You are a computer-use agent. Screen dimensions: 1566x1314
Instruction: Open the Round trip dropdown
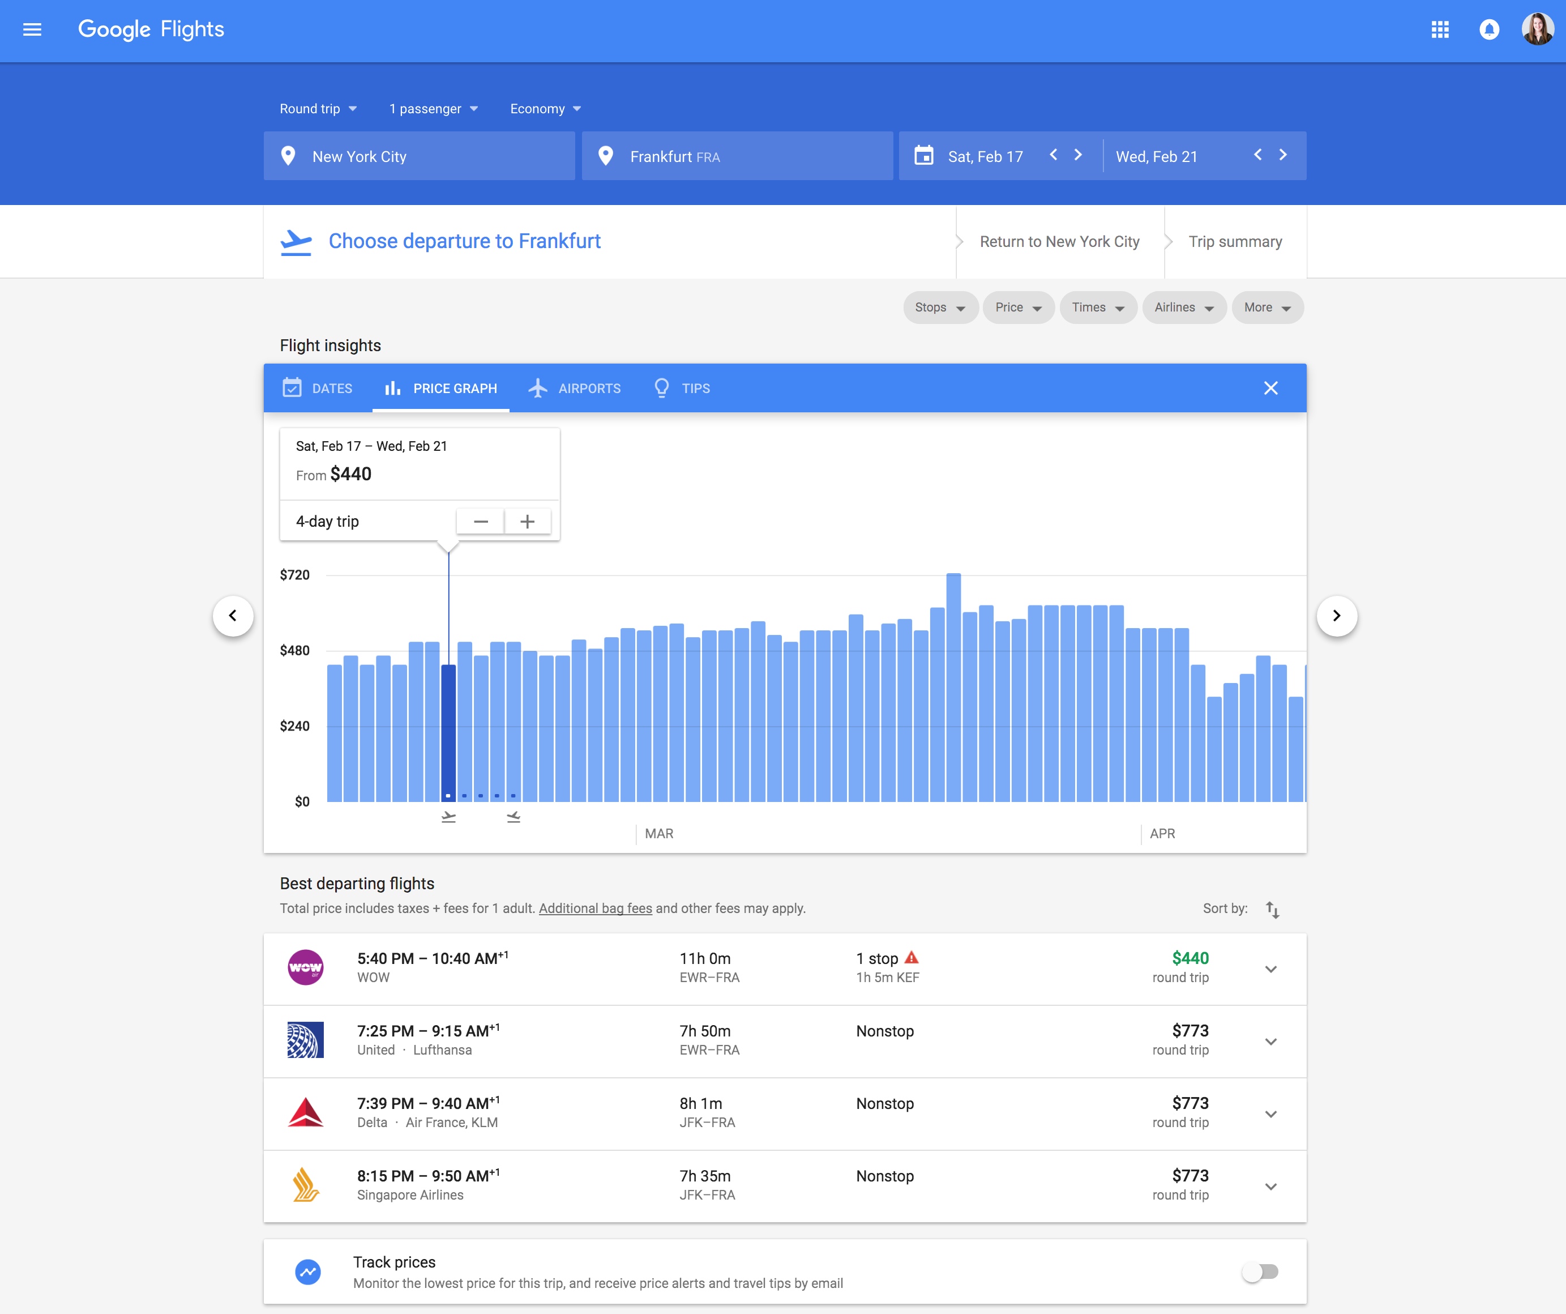tap(318, 109)
